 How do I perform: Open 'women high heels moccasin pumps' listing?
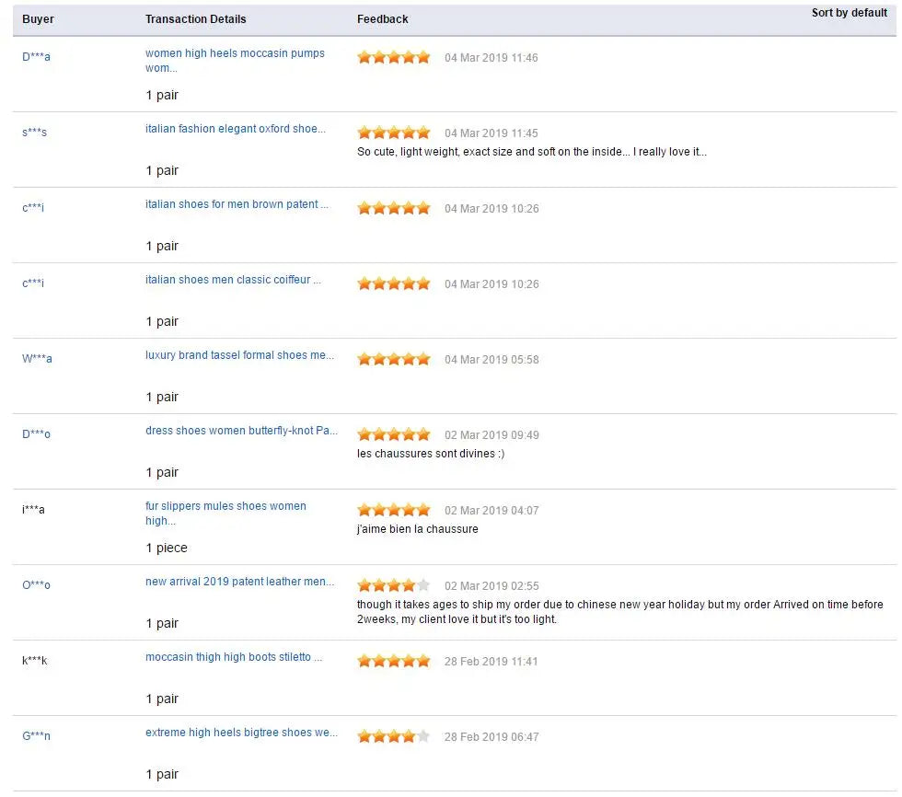(x=235, y=53)
